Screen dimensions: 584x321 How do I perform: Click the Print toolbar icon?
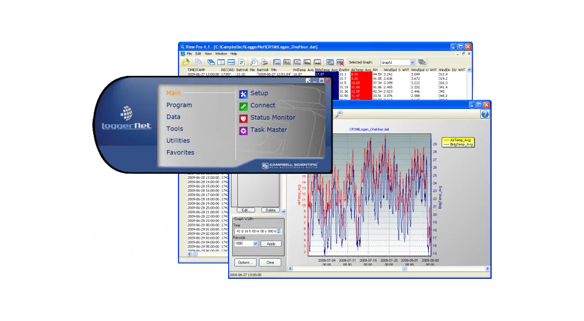pyautogui.click(x=264, y=62)
